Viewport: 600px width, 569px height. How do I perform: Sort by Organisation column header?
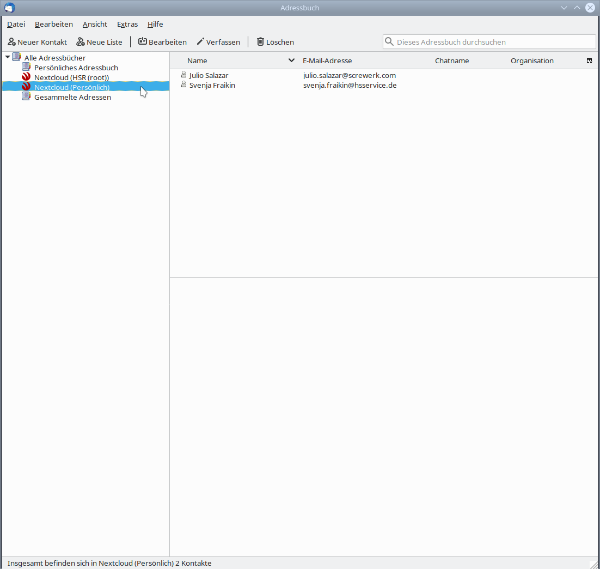point(532,60)
